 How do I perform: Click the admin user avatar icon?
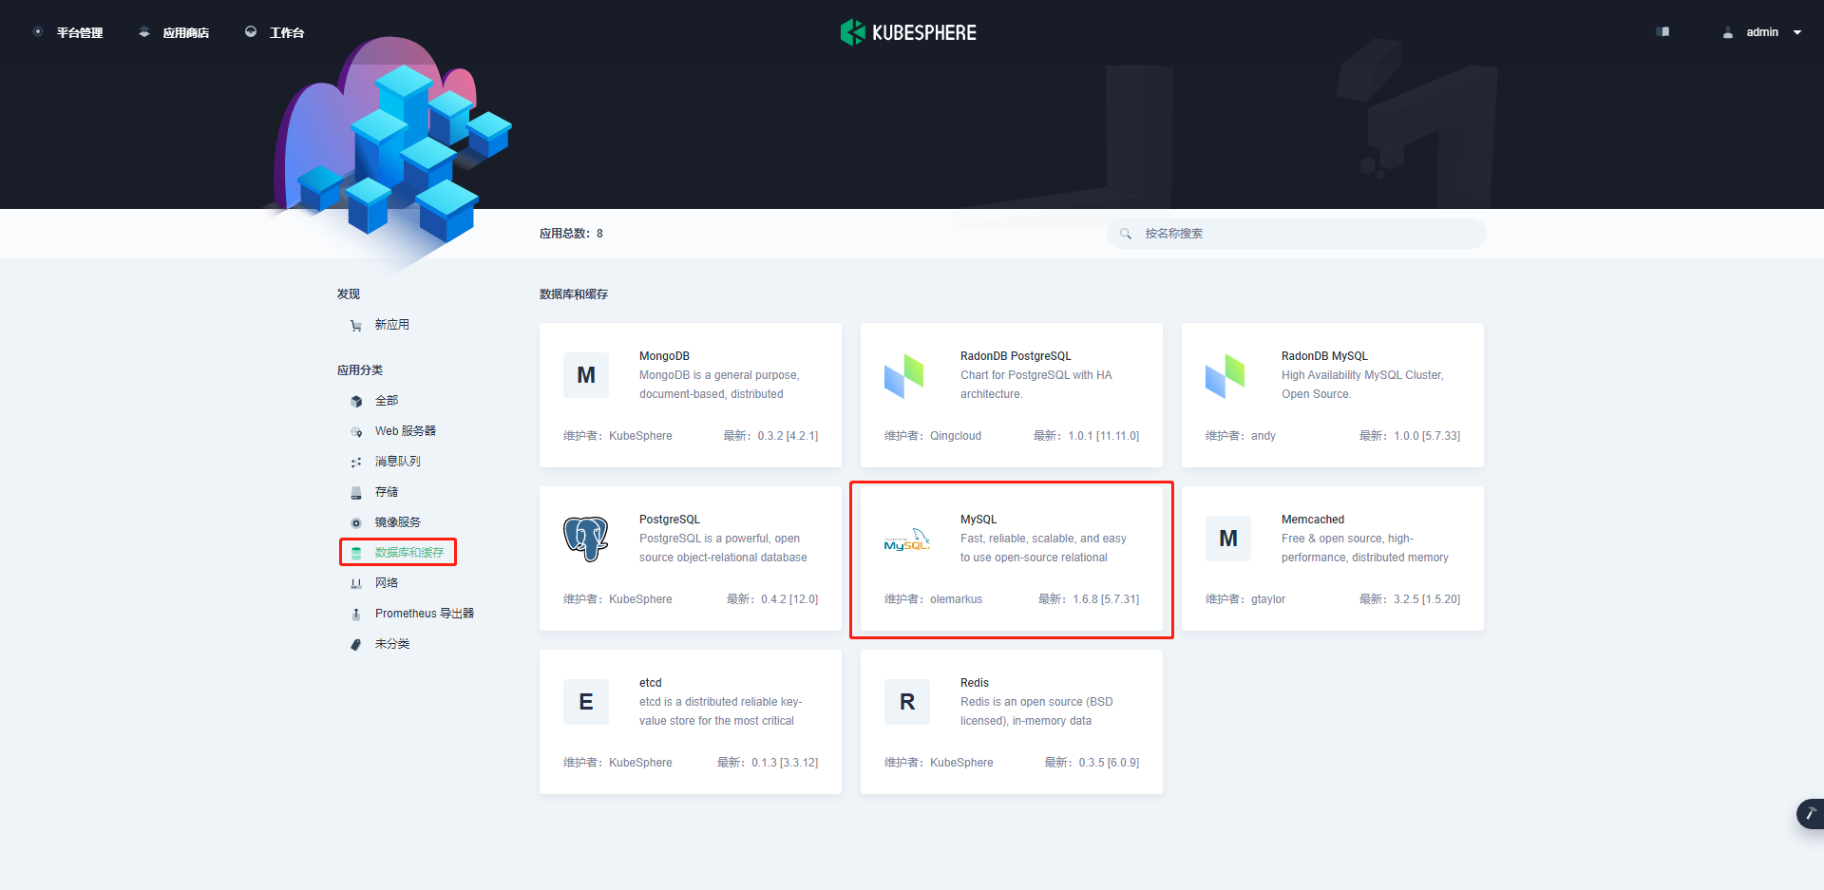(1728, 32)
